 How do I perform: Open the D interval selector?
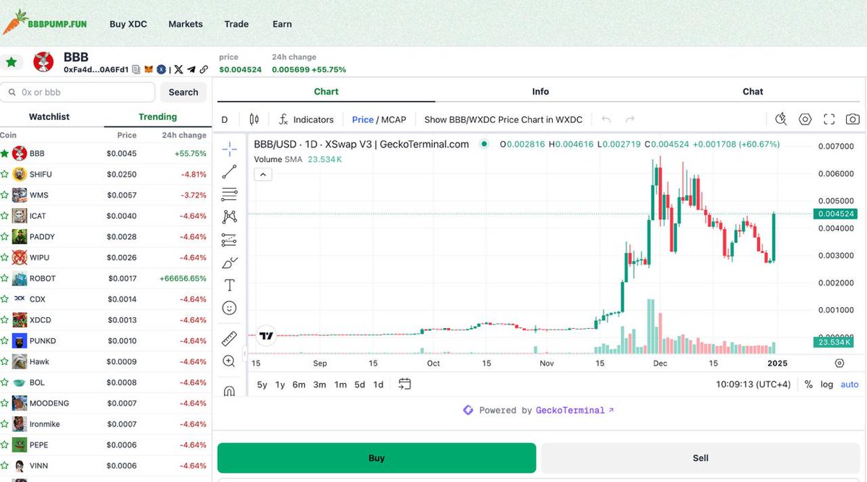click(225, 119)
